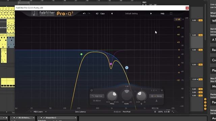The image size is (216, 121).
Task: Click the 100% gain scale value
Action: coord(160,112)
